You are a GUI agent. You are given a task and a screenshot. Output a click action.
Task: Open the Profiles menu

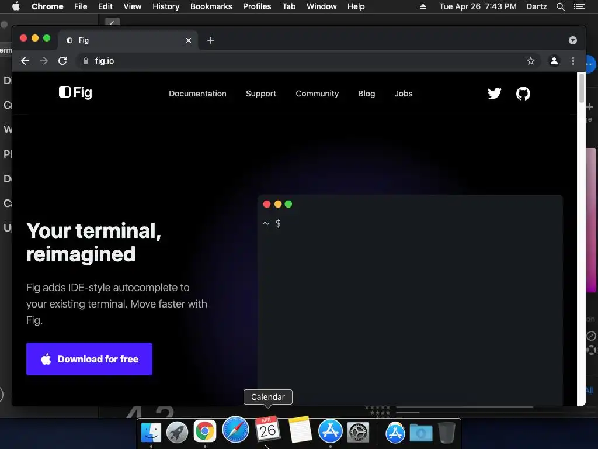(257, 6)
